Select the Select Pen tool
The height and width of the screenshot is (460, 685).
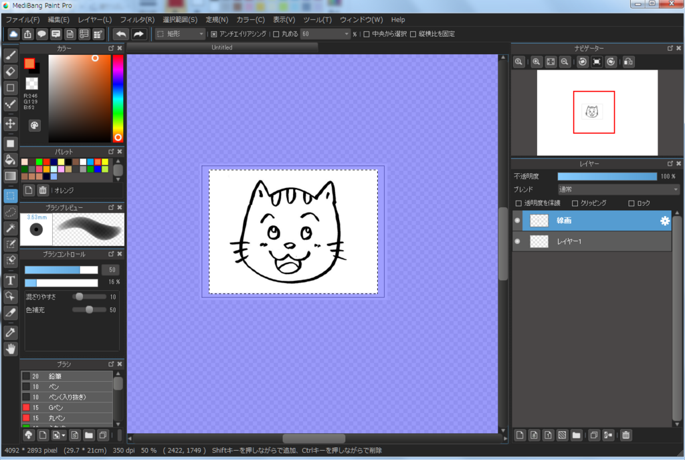(x=11, y=244)
